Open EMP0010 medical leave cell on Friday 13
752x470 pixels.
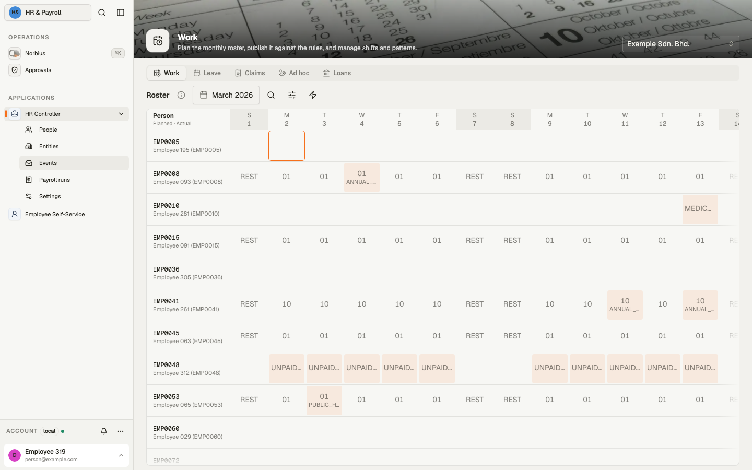(700, 209)
